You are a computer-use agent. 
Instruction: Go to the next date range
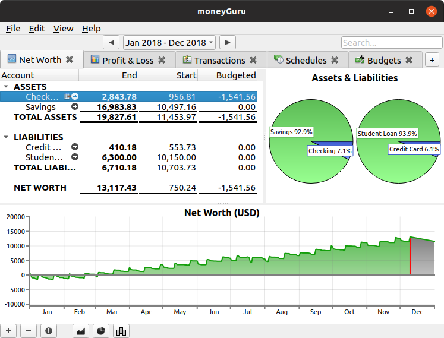click(x=228, y=43)
